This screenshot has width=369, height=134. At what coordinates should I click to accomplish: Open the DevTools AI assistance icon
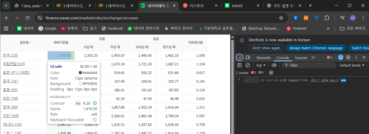pos(341,57)
